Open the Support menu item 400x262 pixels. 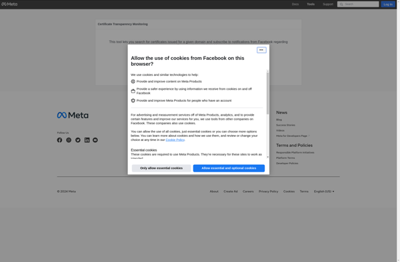(x=328, y=4)
